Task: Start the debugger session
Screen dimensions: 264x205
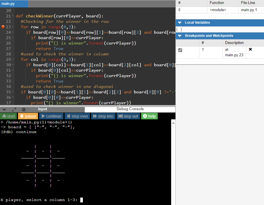Action: click(8, 116)
